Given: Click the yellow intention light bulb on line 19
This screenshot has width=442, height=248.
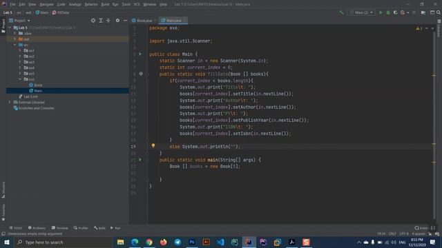Looking at the screenshot, I should coord(153,145).
